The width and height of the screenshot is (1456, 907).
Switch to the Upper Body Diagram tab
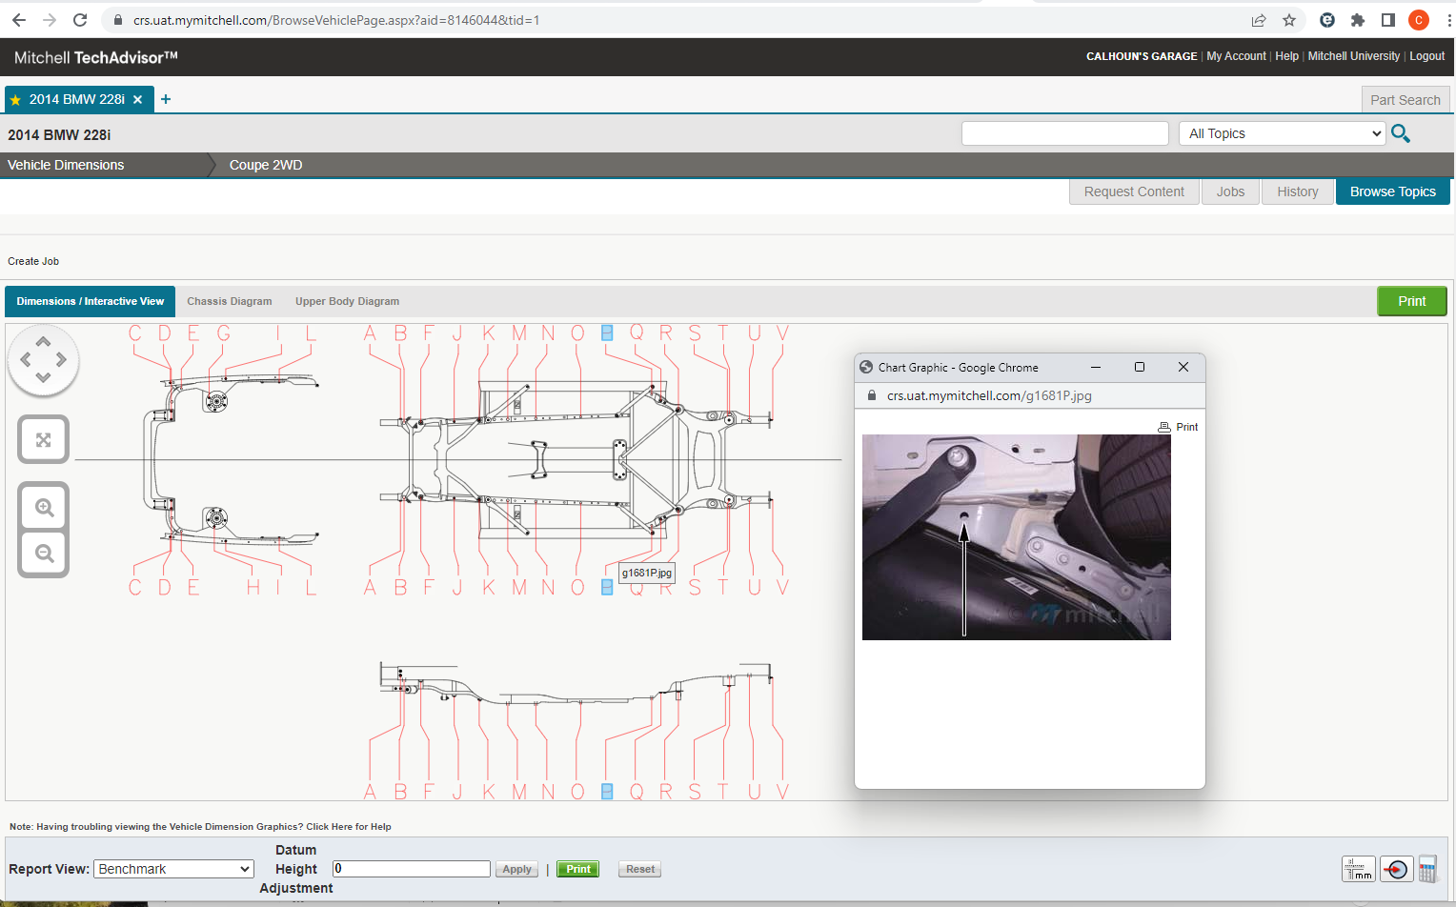[347, 301]
